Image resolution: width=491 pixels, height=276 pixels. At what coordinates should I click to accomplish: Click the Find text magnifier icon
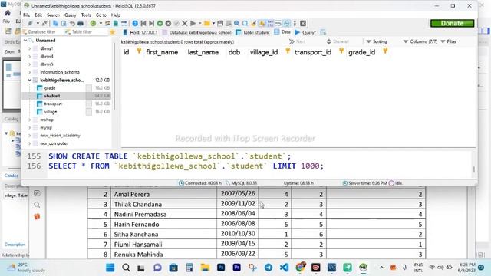click(236, 23)
